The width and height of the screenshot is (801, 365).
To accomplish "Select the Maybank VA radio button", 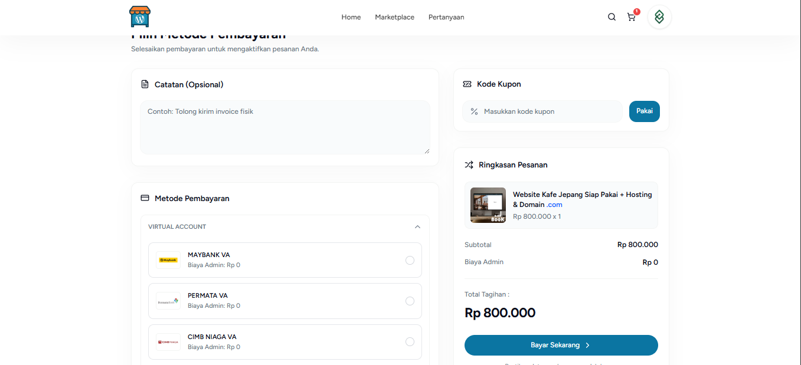I will [410, 260].
